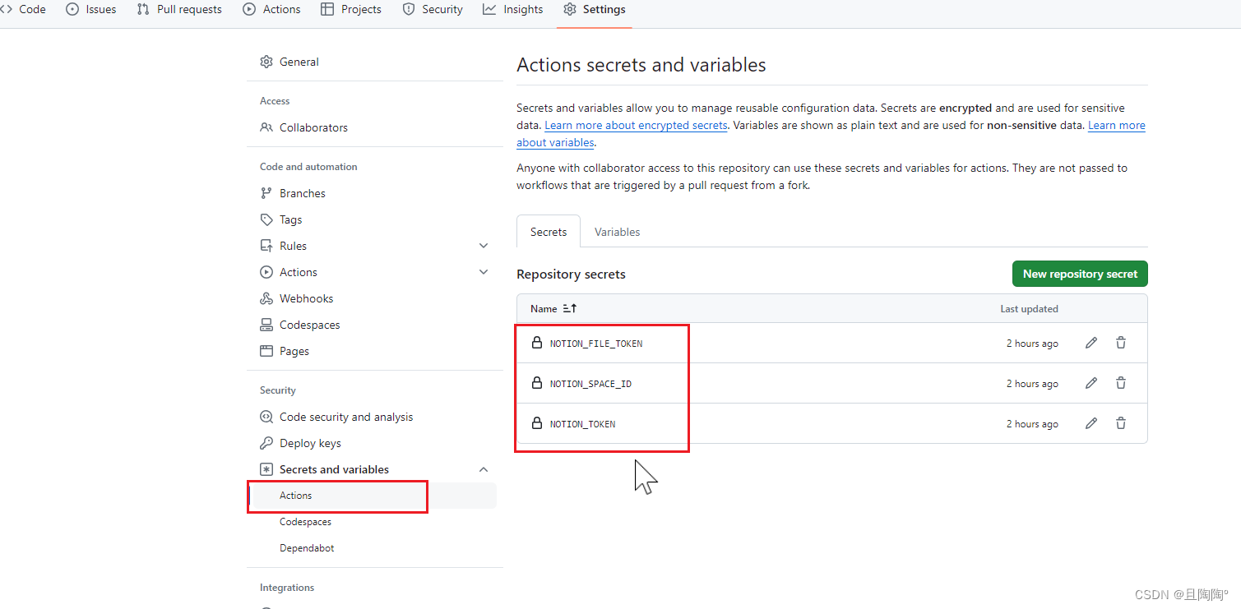Image resolution: width=1241 pixels, height=609 pixels.
Task: Open the Pull requests tab
Action: click(179, 9)
